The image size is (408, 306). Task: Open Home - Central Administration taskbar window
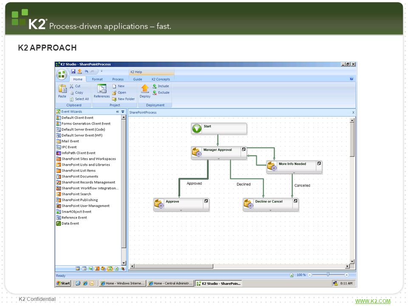pyautogui.click(x=170, y=283)
